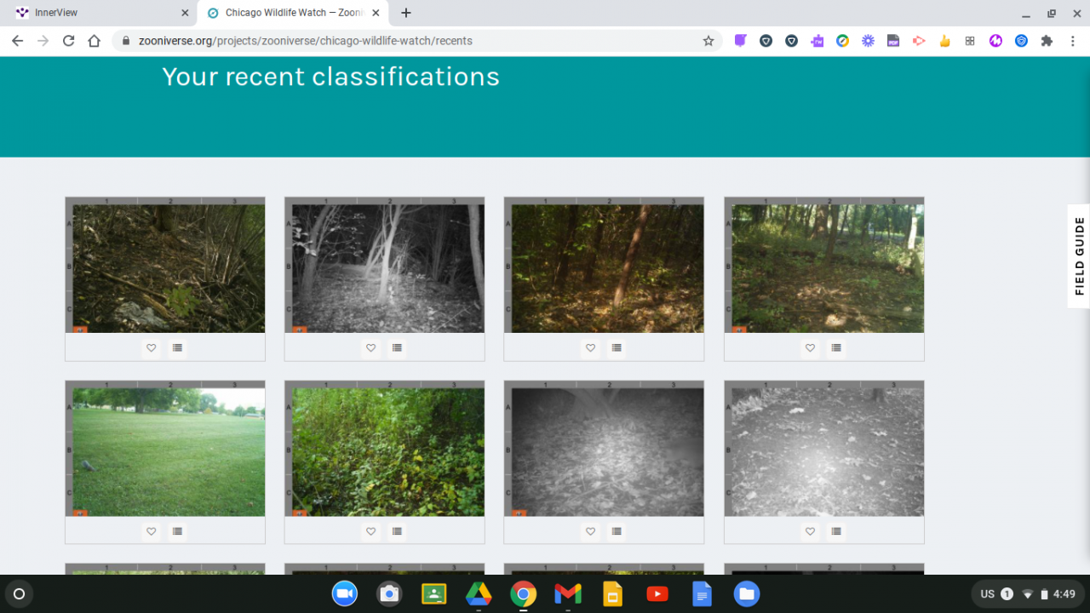Select the Chicago Wildlife Watch tab
Image resolution: width=1090 pixels, height=613 pixels.
point(295,13)
